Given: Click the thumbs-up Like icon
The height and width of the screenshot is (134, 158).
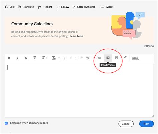Looking at the screenshot, I should [7, 7].
